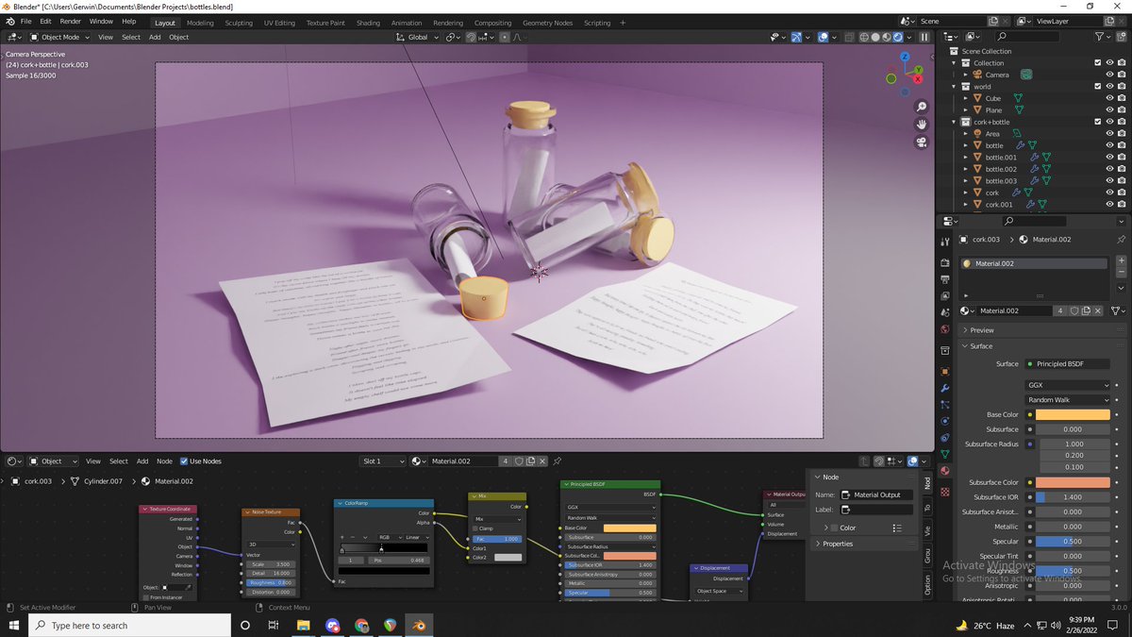Screen dimensions: 1132x637
Task: Collapse the cork+bottle collection in the outliner
Action: point(955,122)
